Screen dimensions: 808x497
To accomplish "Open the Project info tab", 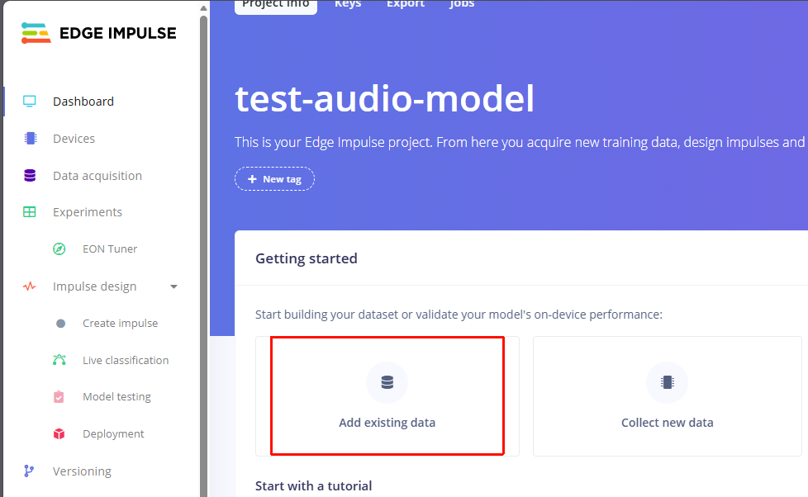I will (x=275, y=4).
